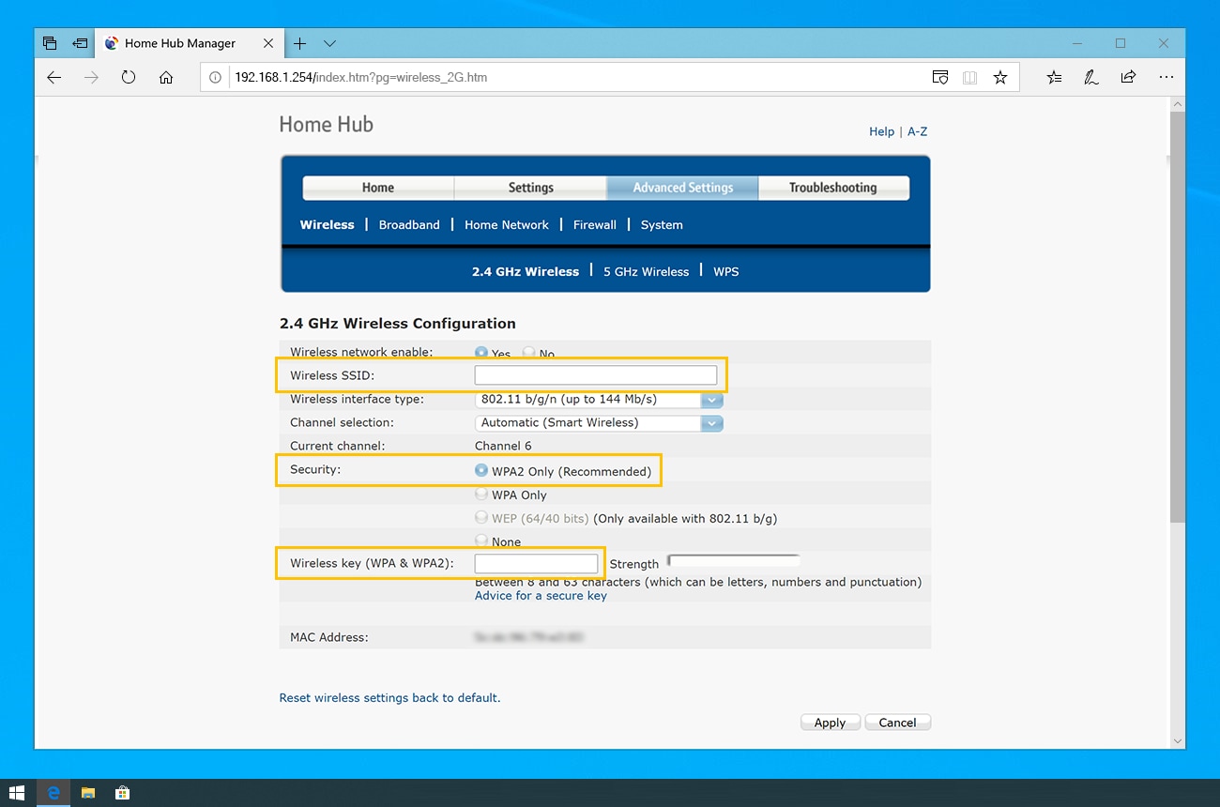The image size is (1220, 807).
Task: Click the MAC Address label
Action: coord(329,637)
